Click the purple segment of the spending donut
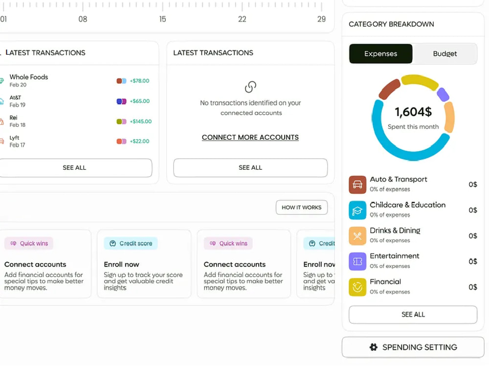Viewport: 489px width, 367px height. click(443, 94)
